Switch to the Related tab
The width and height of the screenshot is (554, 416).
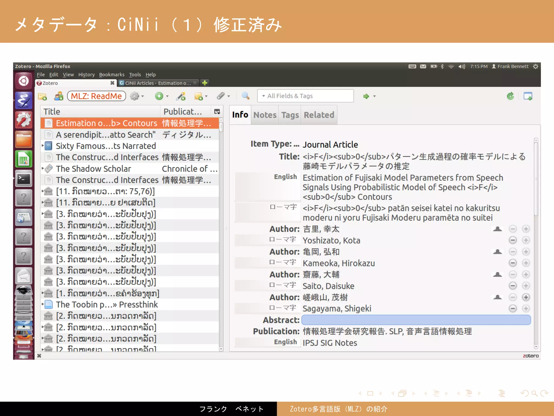[319, 115]
